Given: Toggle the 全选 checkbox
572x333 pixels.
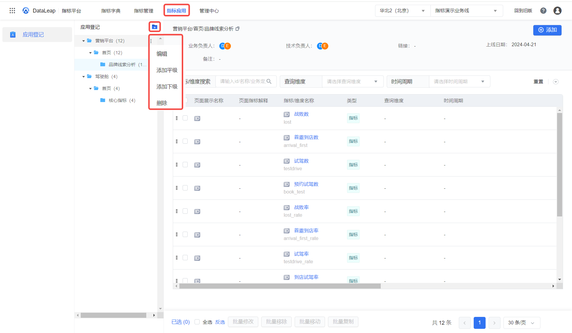Looking at the screenshot, I should point(197,322).
